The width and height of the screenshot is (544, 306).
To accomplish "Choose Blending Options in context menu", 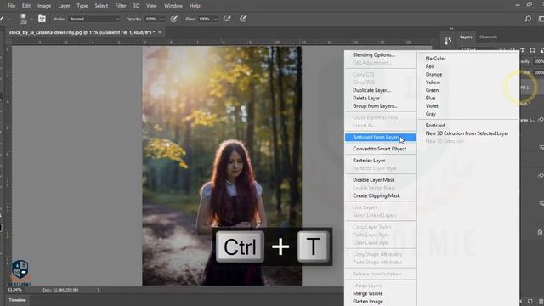I will [x=374, y=54].
